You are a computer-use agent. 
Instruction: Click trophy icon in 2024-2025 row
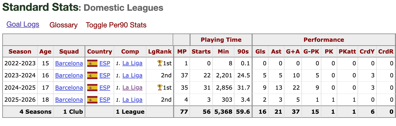pyautogui.click(x=160, y=88)
